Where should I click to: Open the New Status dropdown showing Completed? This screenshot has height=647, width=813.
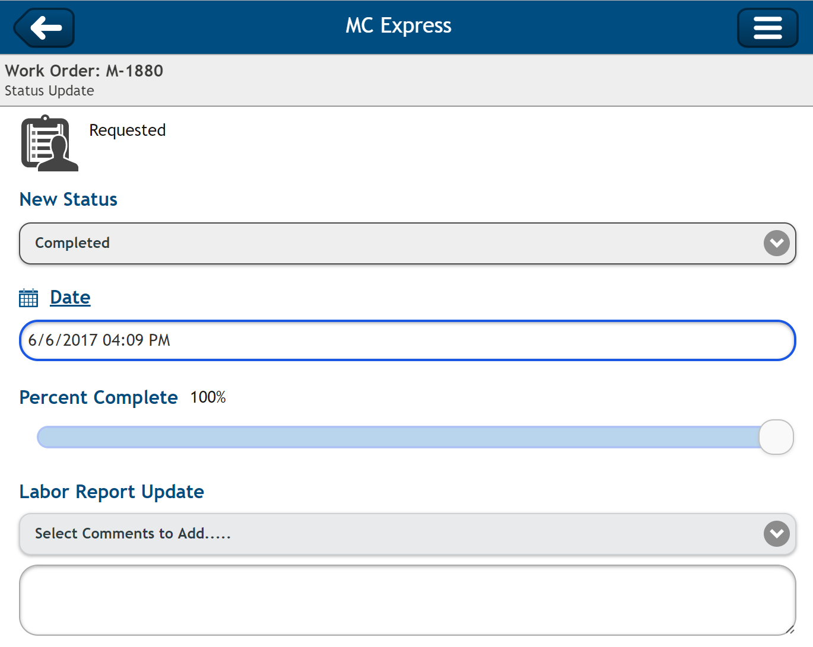coord(407,243)
